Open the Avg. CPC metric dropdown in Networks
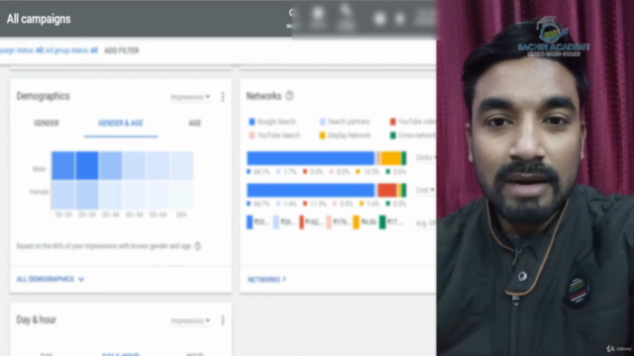This screenshot has height=356, width=634. click(426, 222)
